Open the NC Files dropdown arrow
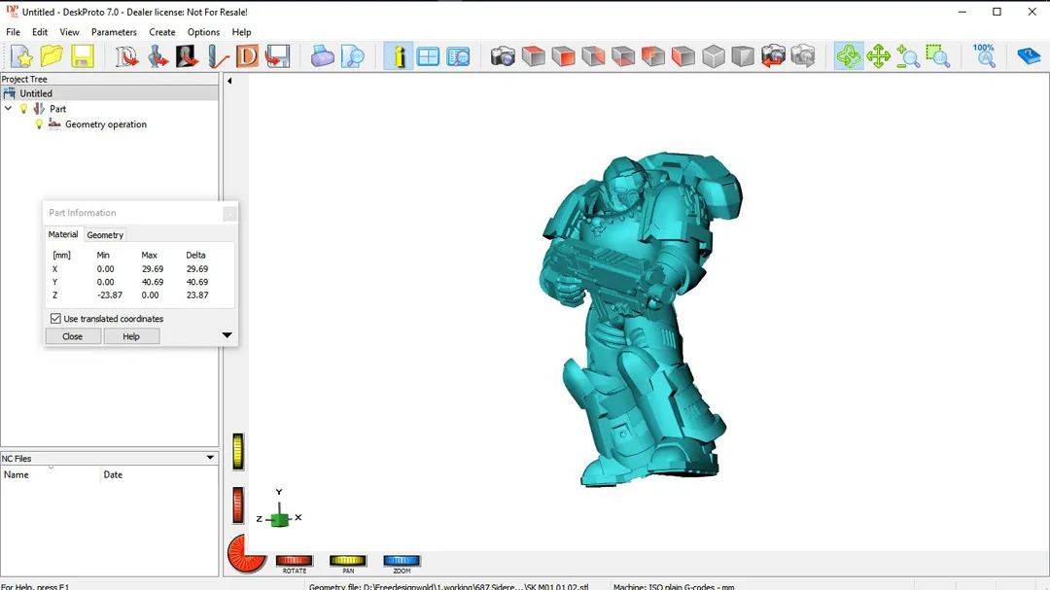This screenshot has width=1050, height=590. click(x=210, y=458)
